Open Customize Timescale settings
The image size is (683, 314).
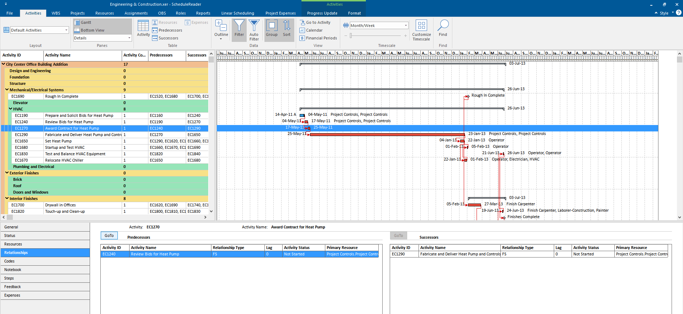coord(421,30)
